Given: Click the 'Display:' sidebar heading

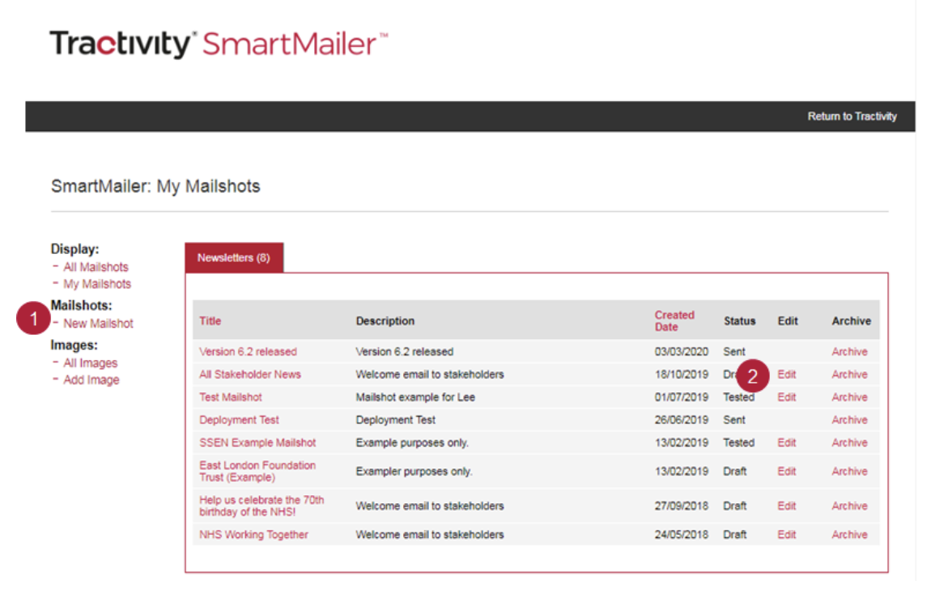Looking at the screenshot, I should [x=74, y=249].
